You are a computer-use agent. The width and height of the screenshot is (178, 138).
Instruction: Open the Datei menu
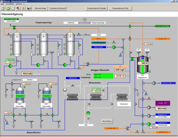point(2,4)
